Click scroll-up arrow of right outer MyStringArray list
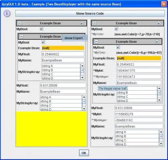Screen dimensions: 168x160 tap(161, 132)
